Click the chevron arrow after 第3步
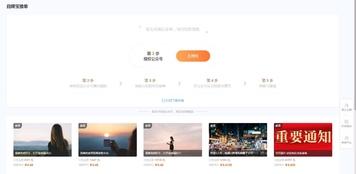The image size is (356, 174). (180, 83)
